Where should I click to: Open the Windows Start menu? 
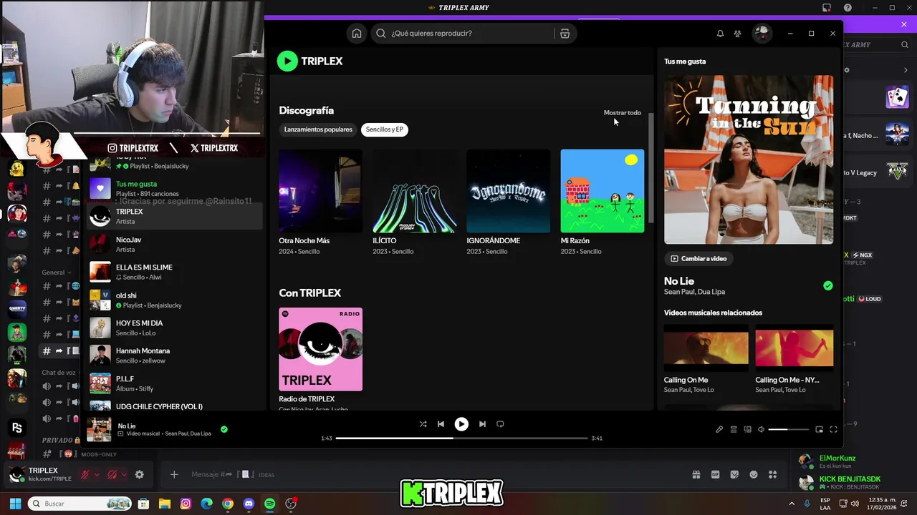(15, 504)
